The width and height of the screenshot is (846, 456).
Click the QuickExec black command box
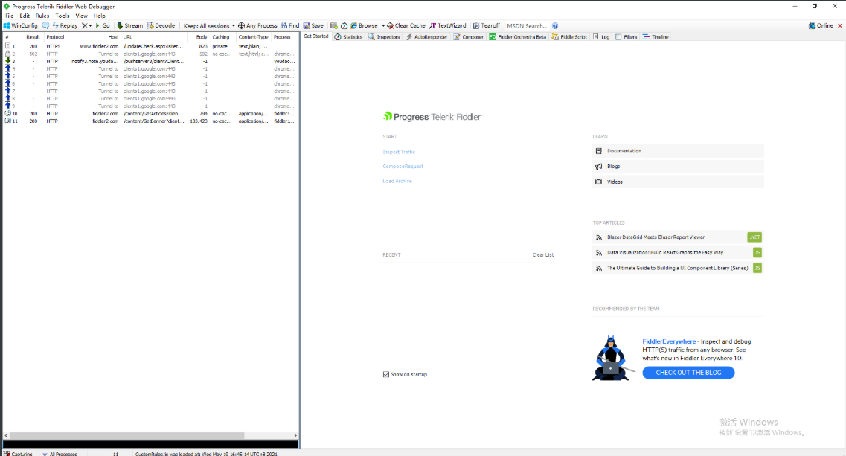(x=150, y=444)
